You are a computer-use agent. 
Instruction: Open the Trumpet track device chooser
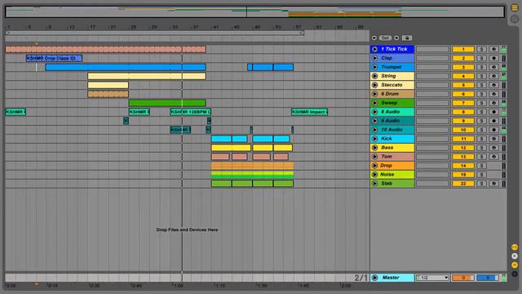pyautogui.click(x=432, y=67)
